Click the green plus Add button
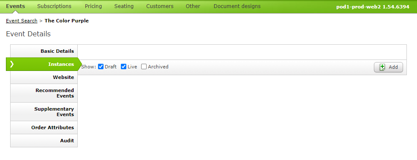 tap(388, 67)
